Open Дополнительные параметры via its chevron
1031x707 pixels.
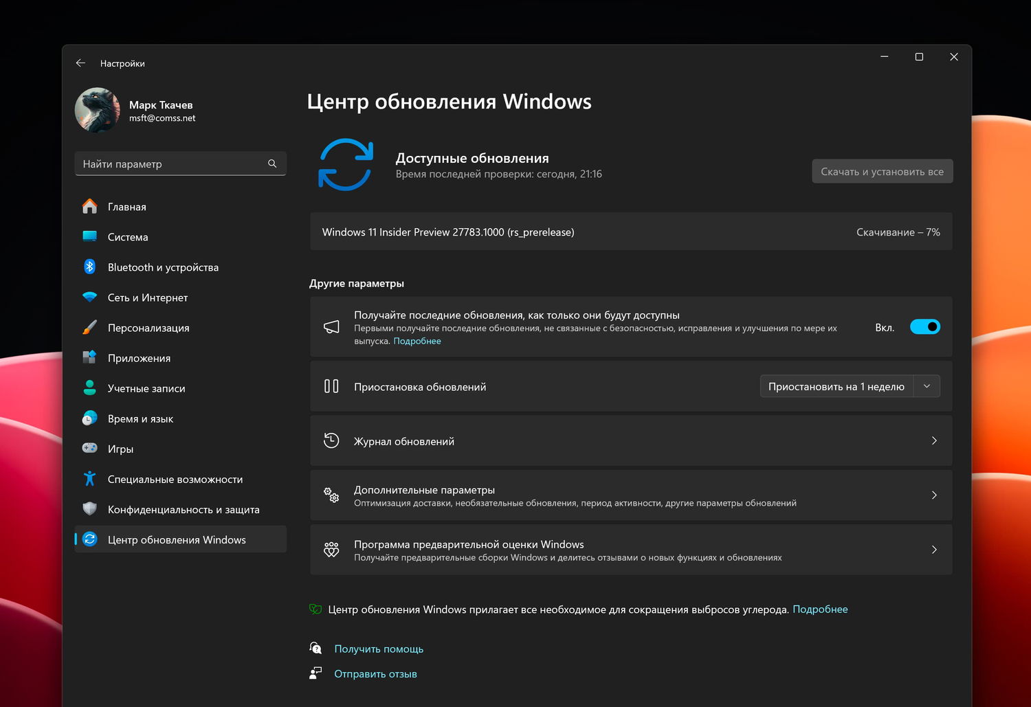[933, 495]
